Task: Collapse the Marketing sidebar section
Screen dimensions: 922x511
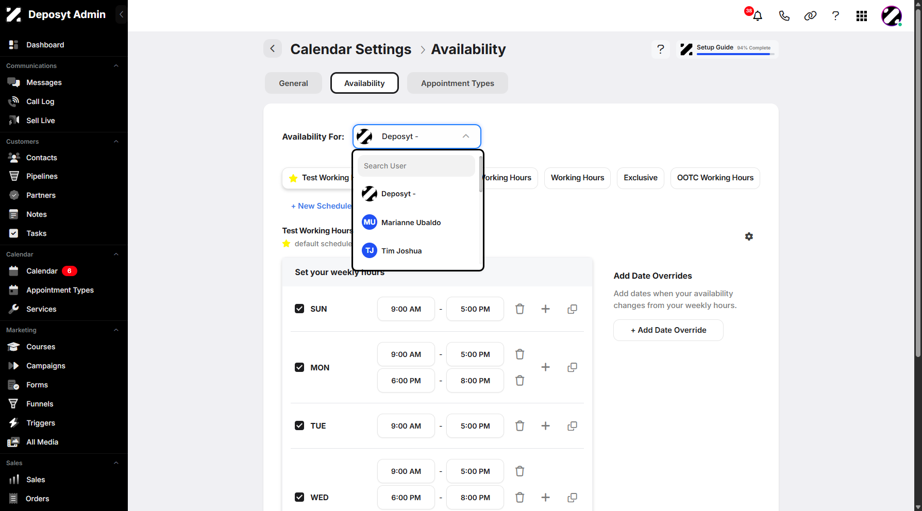Action: point(116,330)
